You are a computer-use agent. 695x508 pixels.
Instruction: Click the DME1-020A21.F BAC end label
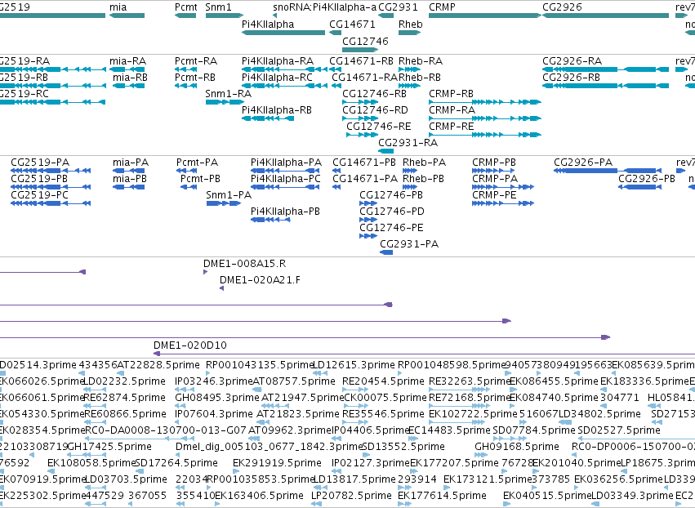[x=260, y=280]
